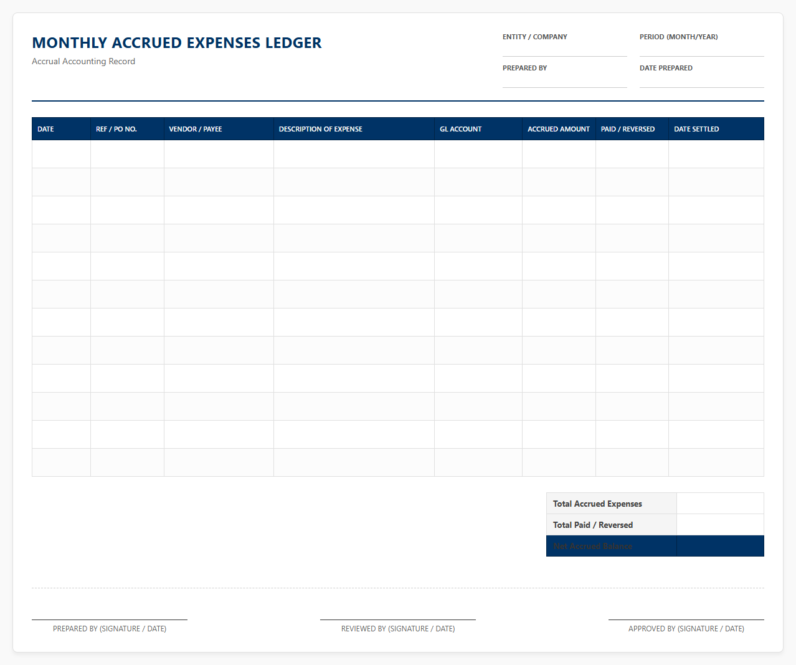This screenshot has width=796, height=665.
Task: Click the Total Accrued Expenses value cell
Action: point(720,504)
